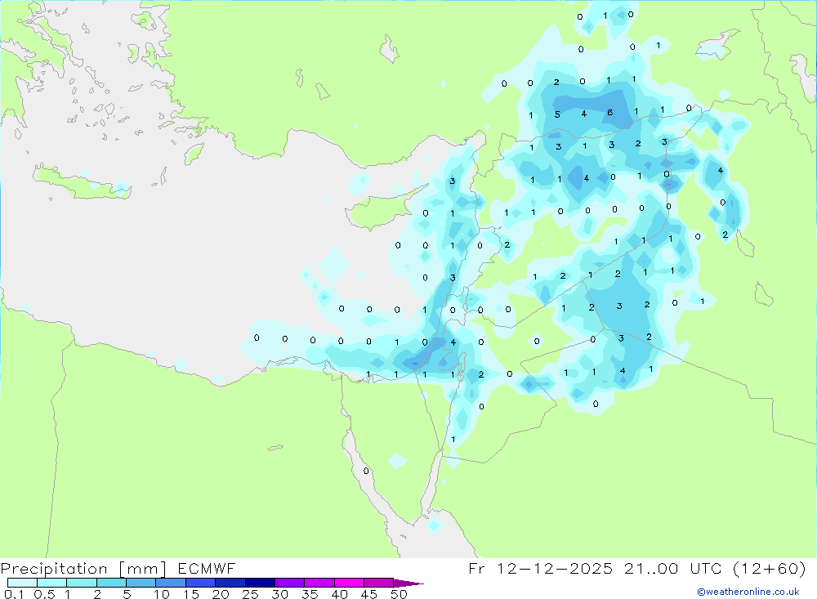
Task: Click the '25' legend label
Action: [x=251, y=594]
